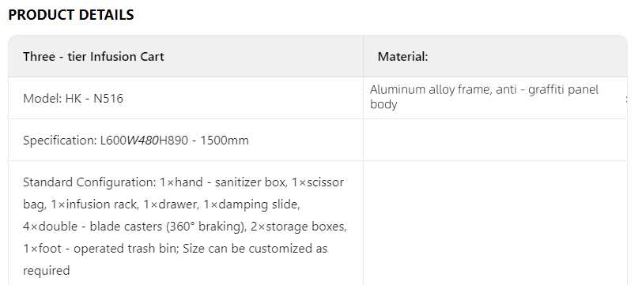
Task: Click the empty cell beside Standard Configuration
Action: (x=495, y=223)
